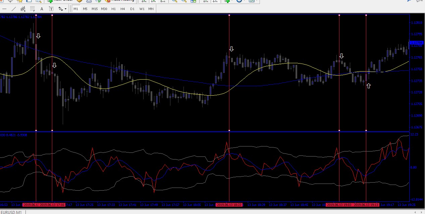The height and width of the screenshot is (214, 425).
Task: Switch to the M1 timeframe
Action: 76,9
